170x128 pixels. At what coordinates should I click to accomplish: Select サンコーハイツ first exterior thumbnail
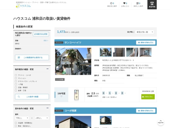point(106,52)
